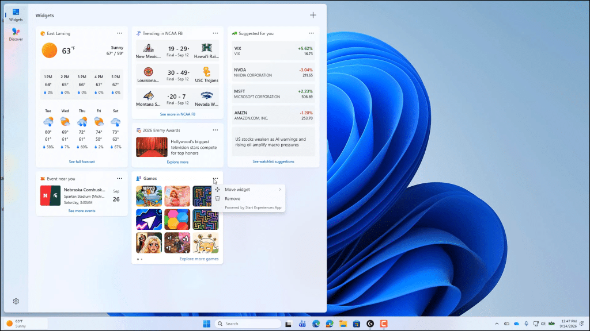The width and height of the screenshot is (590, 331).
Task: Open the Windows Start menu
Action: (x=207, y=324)
